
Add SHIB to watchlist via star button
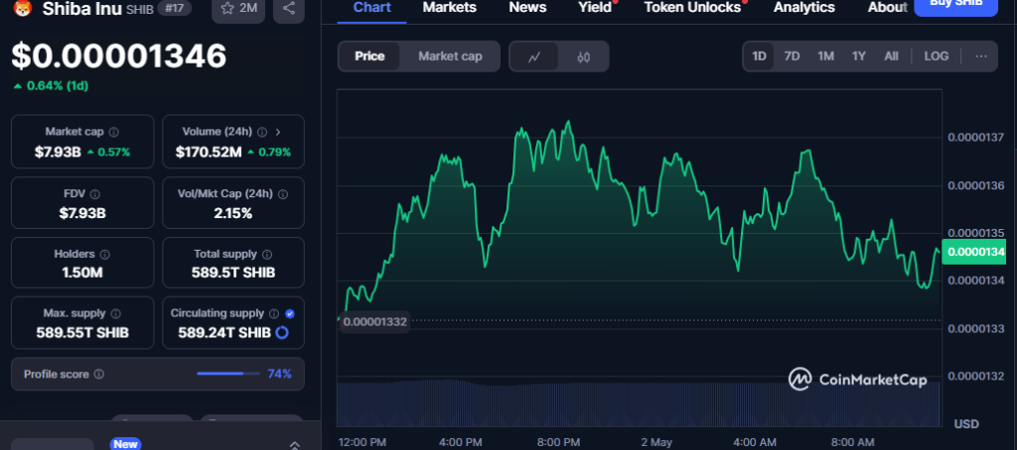(238, 10)
